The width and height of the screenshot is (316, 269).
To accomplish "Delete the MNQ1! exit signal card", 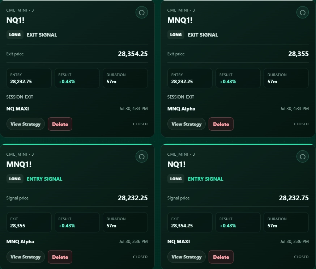I will point(221,124).
